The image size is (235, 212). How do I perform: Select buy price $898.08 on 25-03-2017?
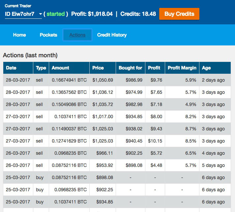click(103, 177)
